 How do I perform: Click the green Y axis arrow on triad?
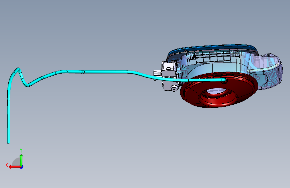(21, 160)
